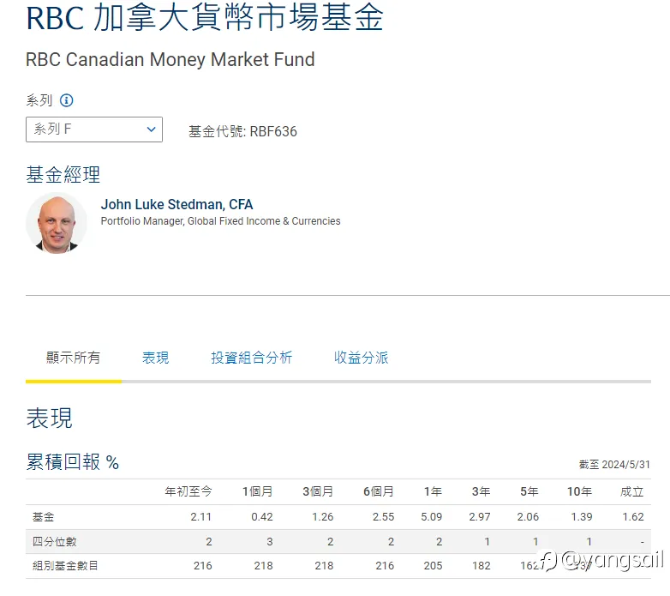Click fund return value 0.42
Image resolution: width=670 pixels, height=596 pixels.
coord(262,517)
